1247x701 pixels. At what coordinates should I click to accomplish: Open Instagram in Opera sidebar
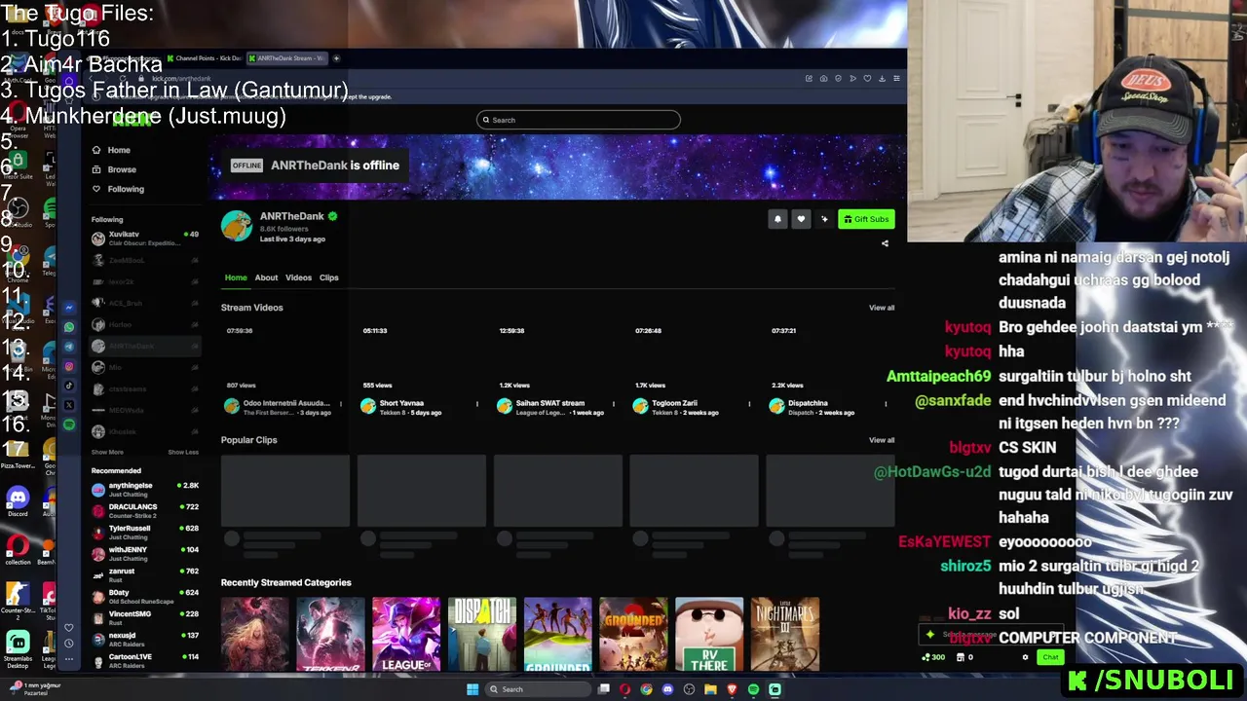click(x=69, y=366)
